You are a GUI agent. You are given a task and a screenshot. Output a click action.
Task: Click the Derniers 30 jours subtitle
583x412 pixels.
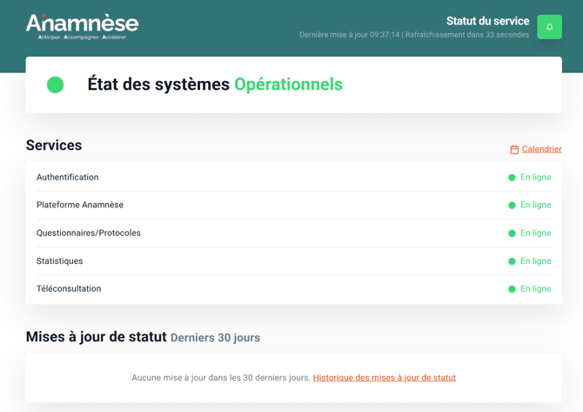(215, 338)
